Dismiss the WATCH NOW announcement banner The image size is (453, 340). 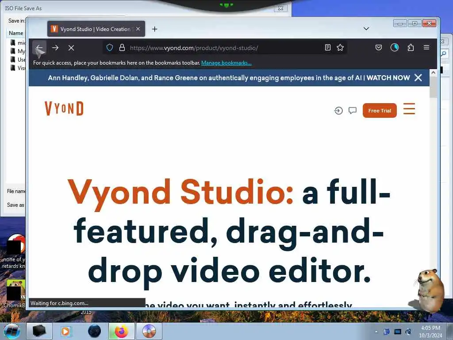tap(418, 77)
